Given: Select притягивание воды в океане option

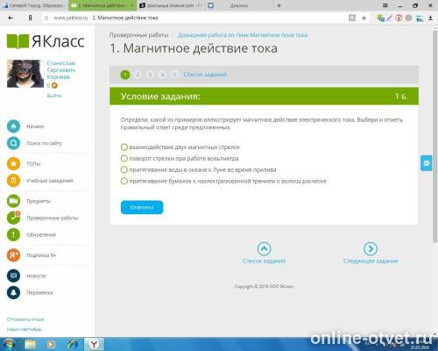Looking at the screenshot, I should coord(124,169).
